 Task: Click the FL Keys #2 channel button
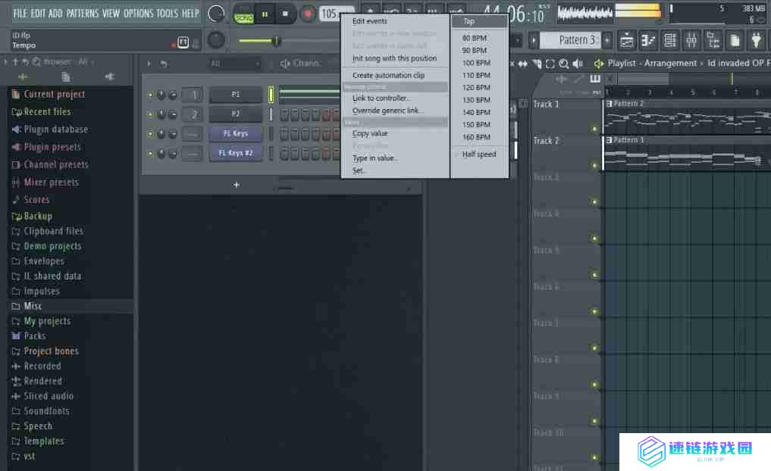pos(236,153)
